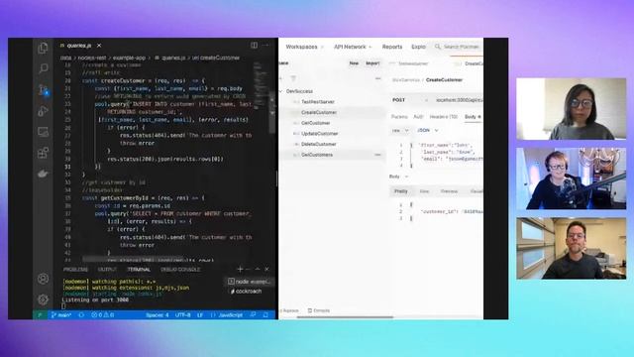Click the split editor icon
Image resolution: width=634 pixels, height=357 pixels.
[254, 46]
